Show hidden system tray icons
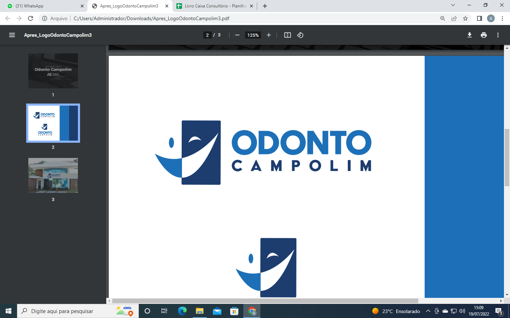This screenshot has width=510, height=318. [428, 311]
